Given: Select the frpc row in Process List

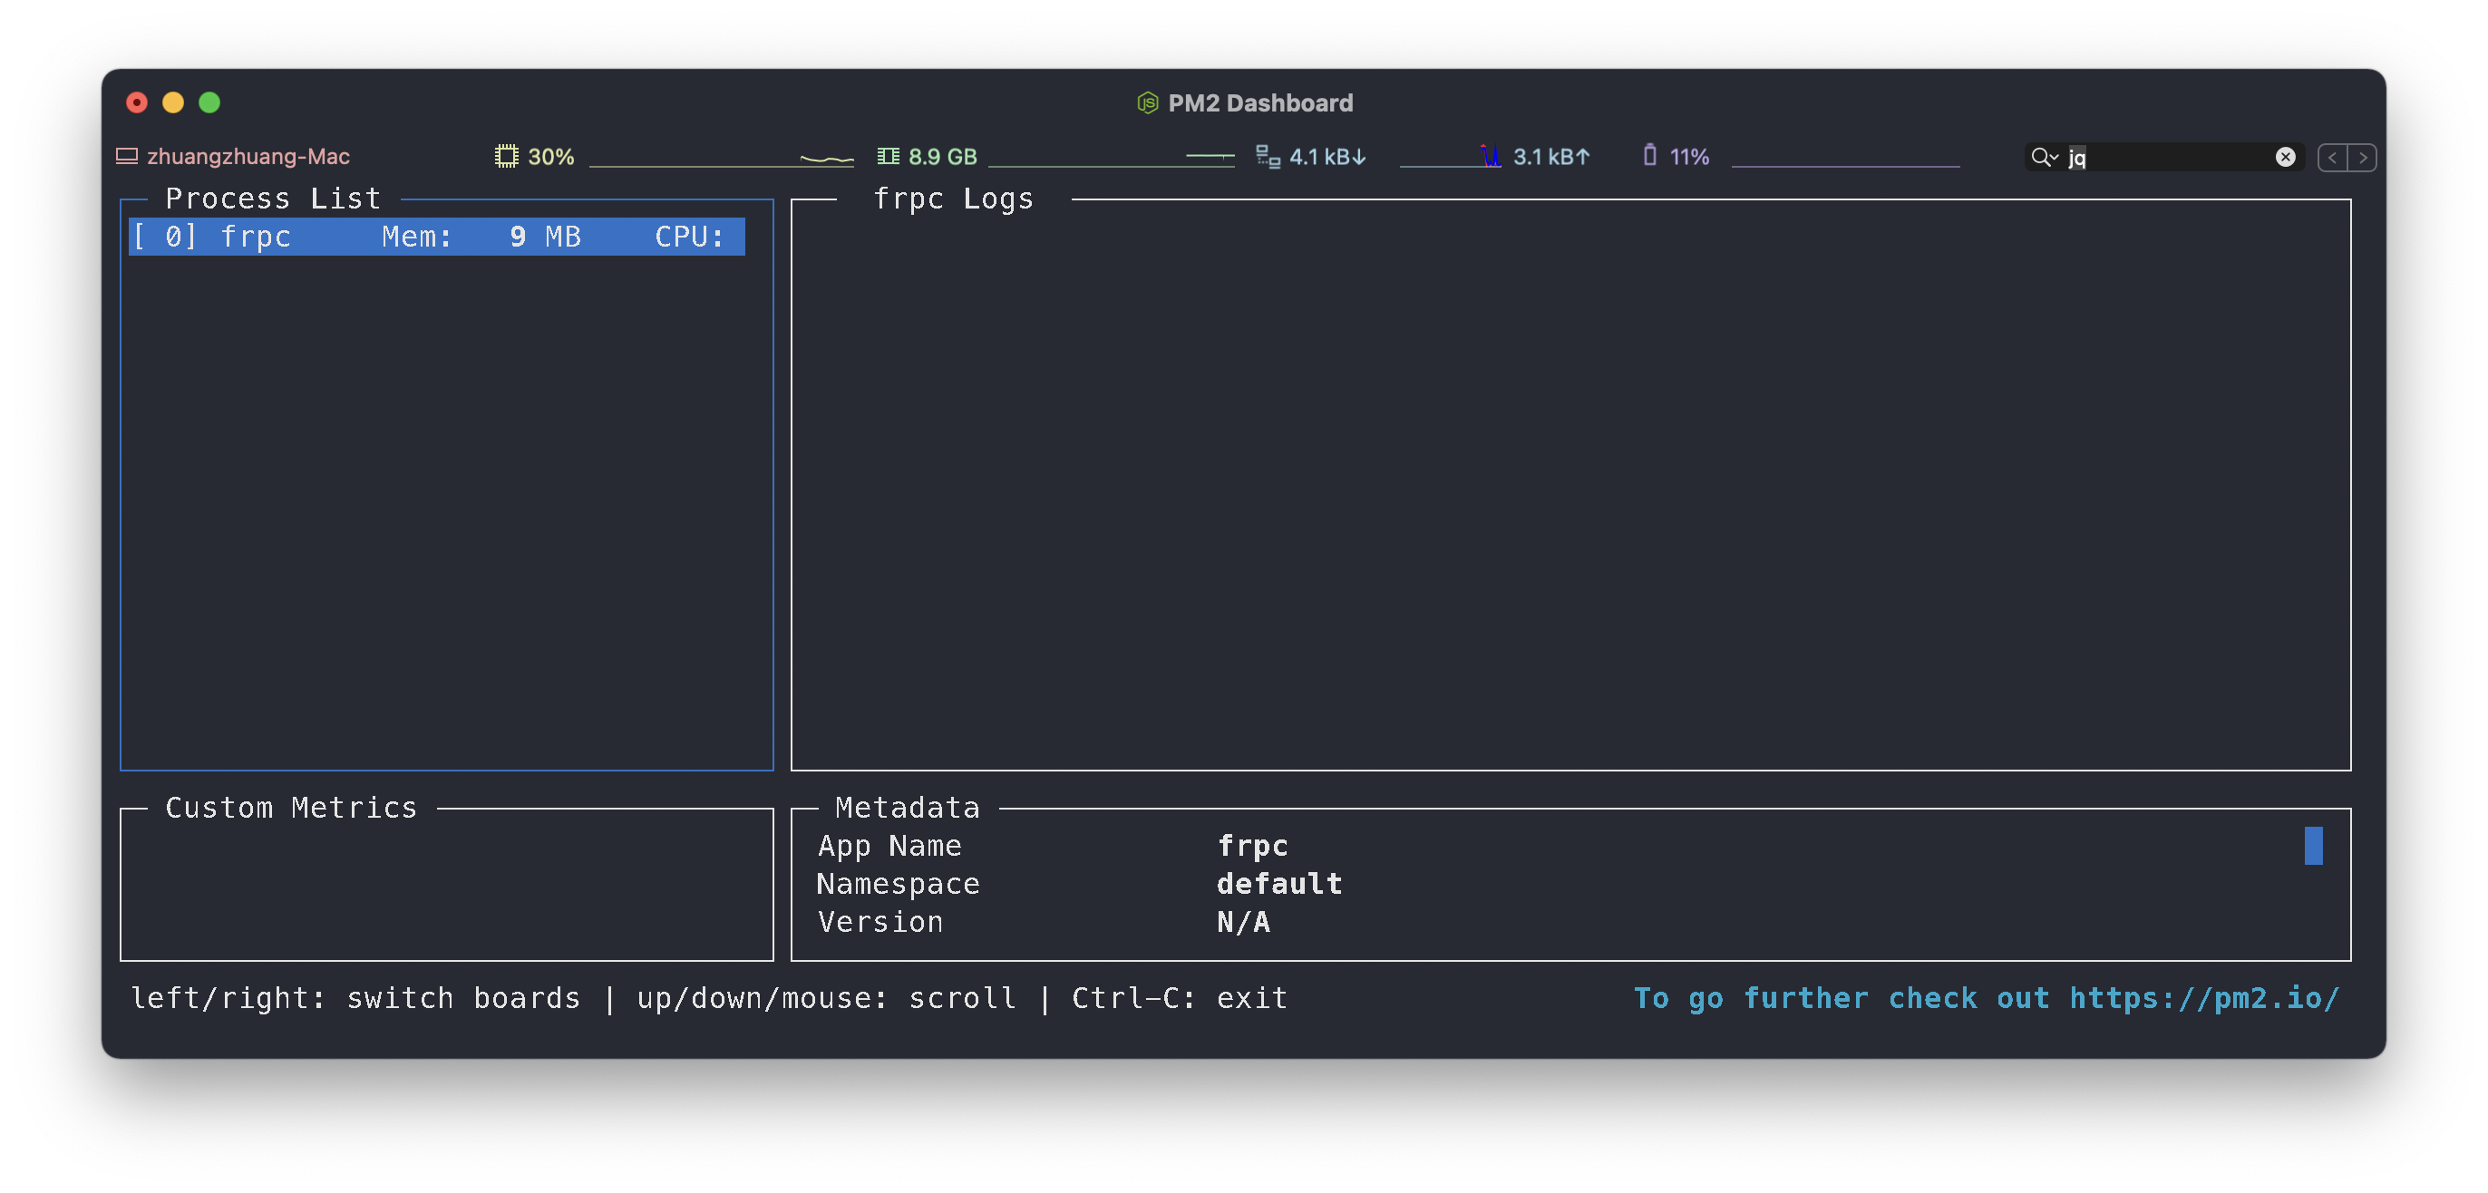Looking at the screenshot, I should pyautogui.click(x=436, y=237).
